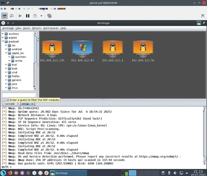The height and width of the screenshot is (176, 207).
Task: Open the Workspaces menu
Action: [51, 28]
